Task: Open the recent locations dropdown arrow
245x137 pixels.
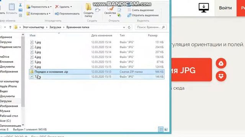Action: pos(5,27)
